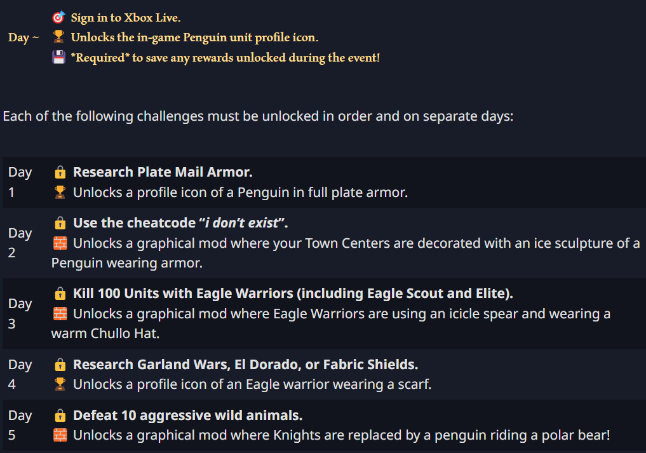Click the "Day ~" label
Image resolution: width=646 pixels, height=453 pixels.
tap(24, 37)
